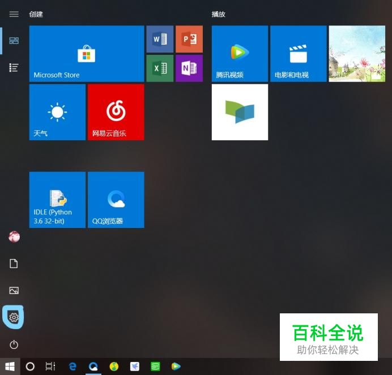This screenshot has height=375, width=392.
Task: Open the Photos tile with flower picture
Action: click(x=357, y=54)
